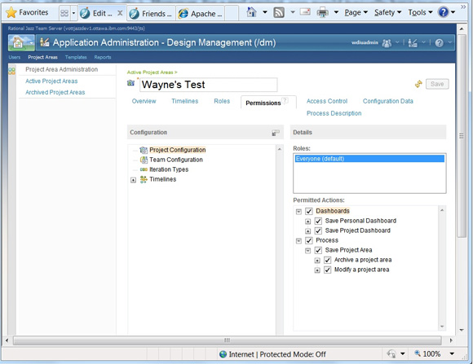Click the Wayne's Test name field
Screen dimensions: 473x364
coord(209,85)
